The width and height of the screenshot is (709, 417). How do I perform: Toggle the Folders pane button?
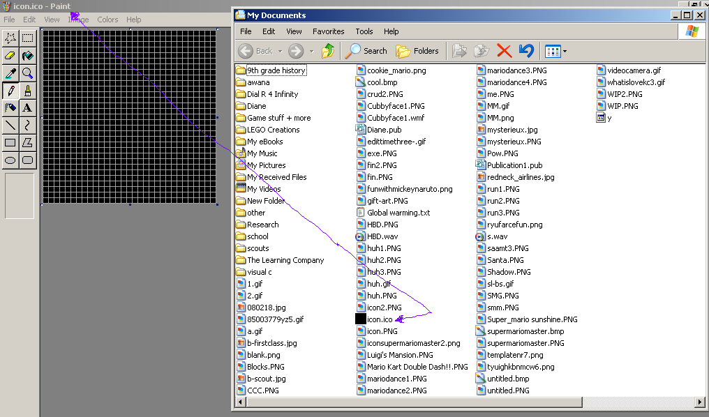pyautogui.click(x=418, y=51)
